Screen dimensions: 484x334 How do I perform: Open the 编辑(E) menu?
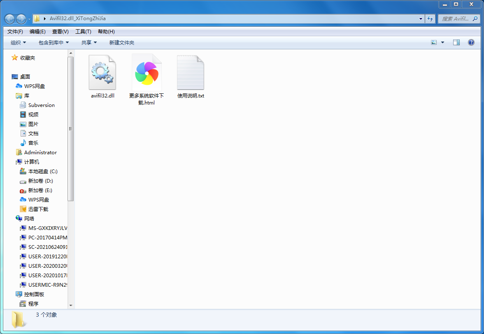point(38,31)
